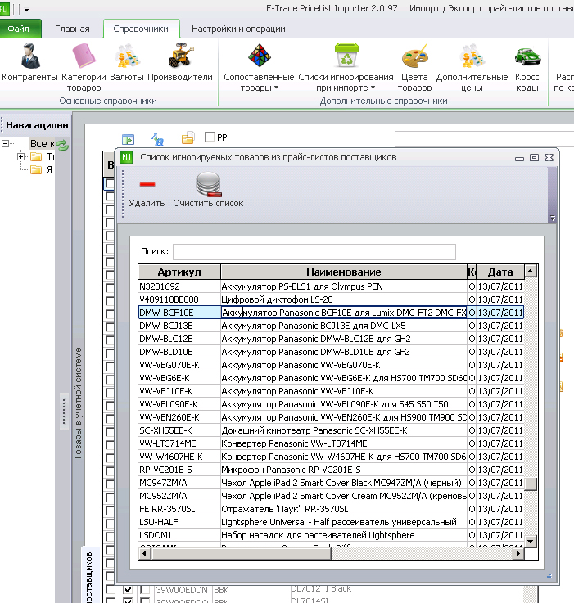
Task: Select row SC-XH55EE-K article cell
Action: click(179, 430)
